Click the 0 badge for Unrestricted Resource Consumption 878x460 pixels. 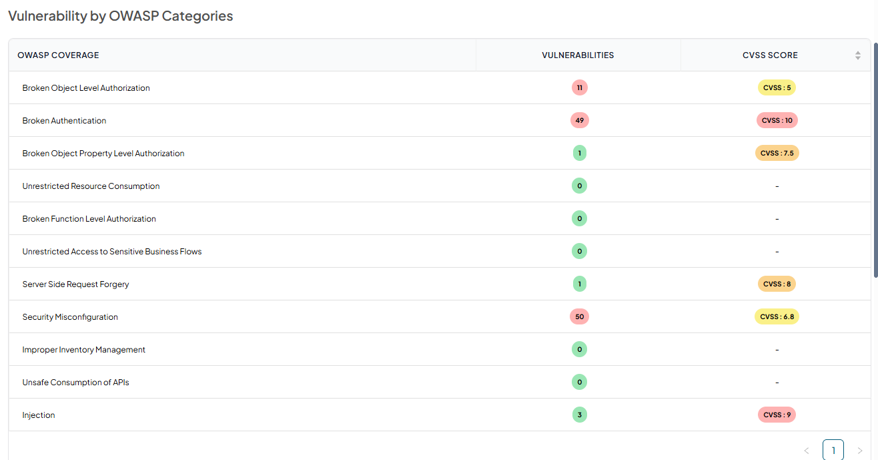coord(579,186)
